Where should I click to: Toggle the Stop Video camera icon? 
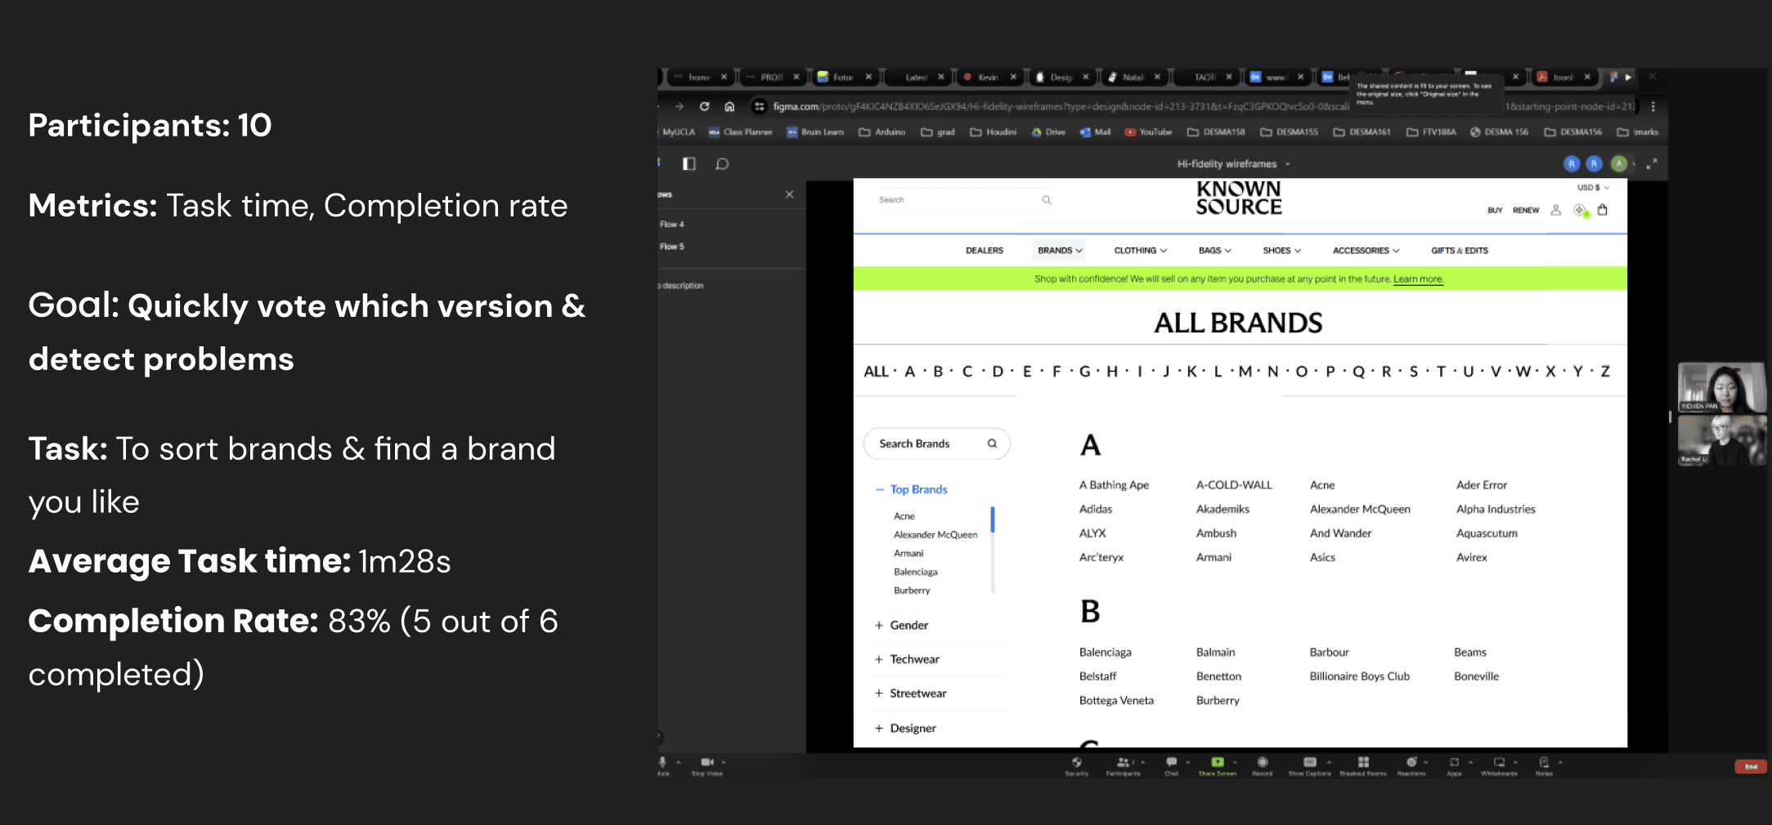(x=707, y=762)
